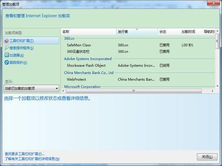222x166 pixels.
Task: Select the toolbars and extensions icon
Action: tap(7, 41)
